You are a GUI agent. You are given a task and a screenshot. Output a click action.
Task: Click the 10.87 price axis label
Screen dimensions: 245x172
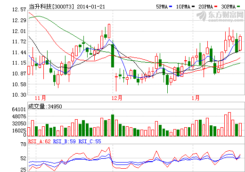coord(19,74)
